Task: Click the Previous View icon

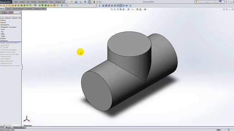Action: coord(118,9)
